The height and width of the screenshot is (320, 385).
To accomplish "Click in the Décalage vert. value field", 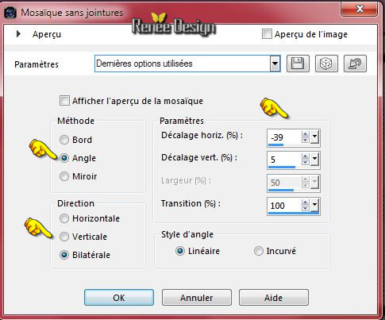I will coord(284,160).
